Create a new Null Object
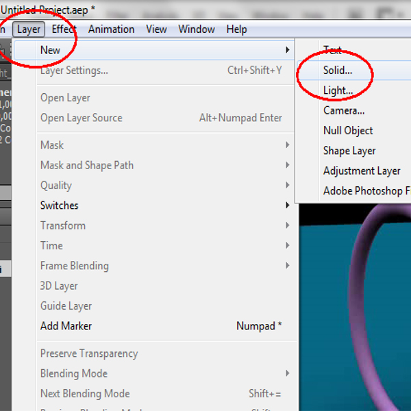Screen dimensions: 411x411 pos(348,130)
